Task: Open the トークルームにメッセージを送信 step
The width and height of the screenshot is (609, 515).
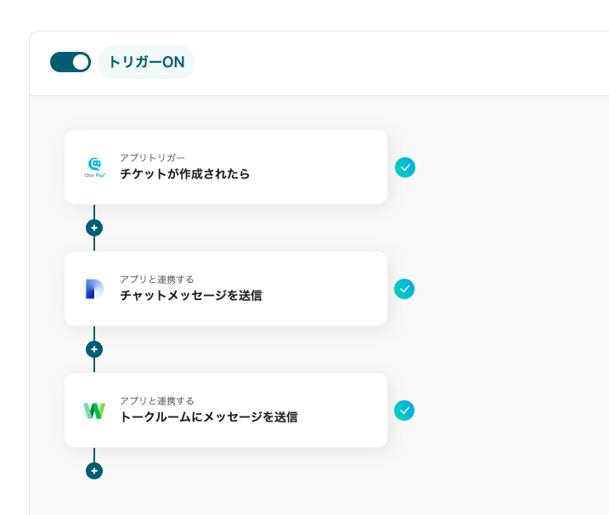Action: [x=208, y=417]
